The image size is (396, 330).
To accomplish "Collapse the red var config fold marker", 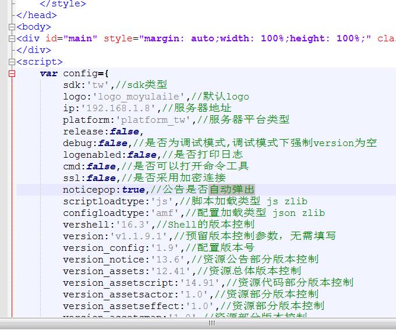I will coord(12,73).
